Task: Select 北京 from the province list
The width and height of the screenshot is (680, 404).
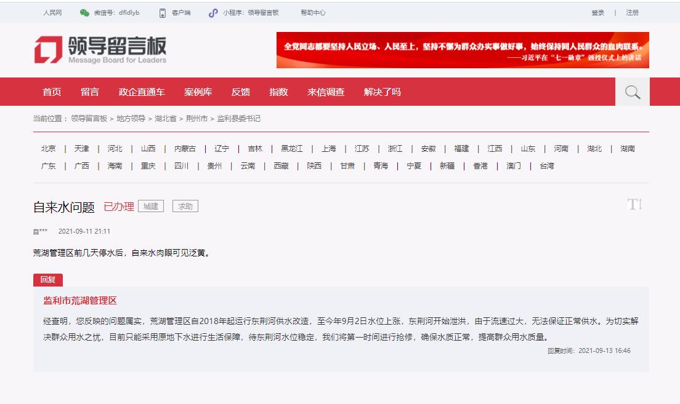Action: click(x=49, y=149)
